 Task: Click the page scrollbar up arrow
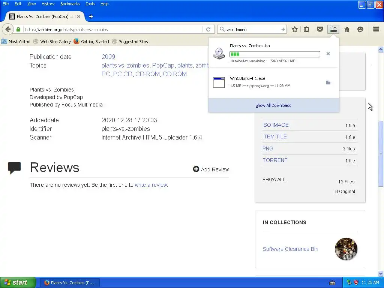click(x=381, y=49)
